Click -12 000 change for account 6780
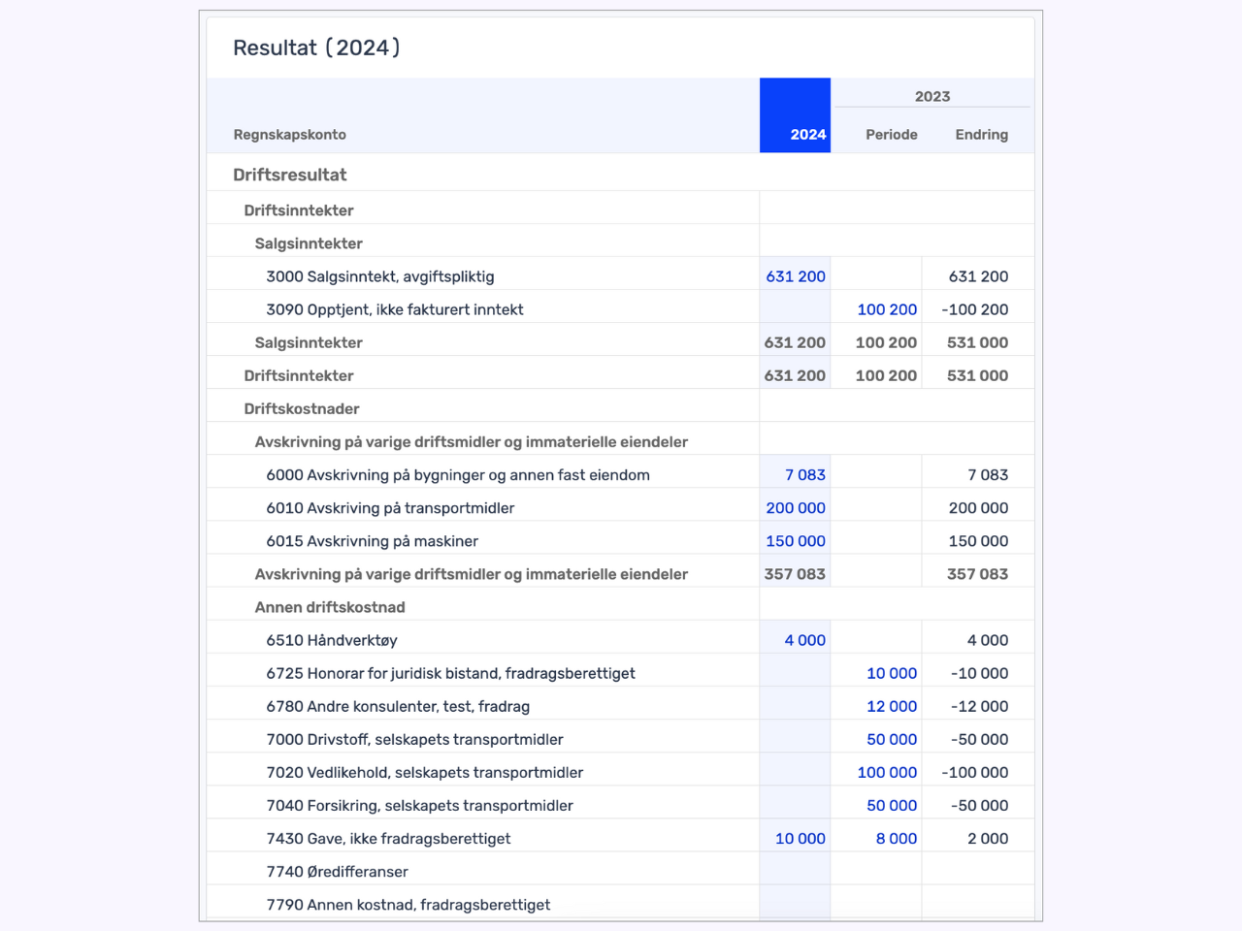 979,706
